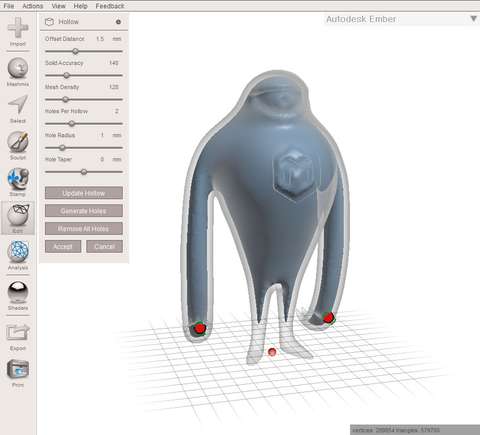Screen dimensions: 480x435
Task: Click the Update Hollow button
Action: pyautogui.click(x=83, y=193)
